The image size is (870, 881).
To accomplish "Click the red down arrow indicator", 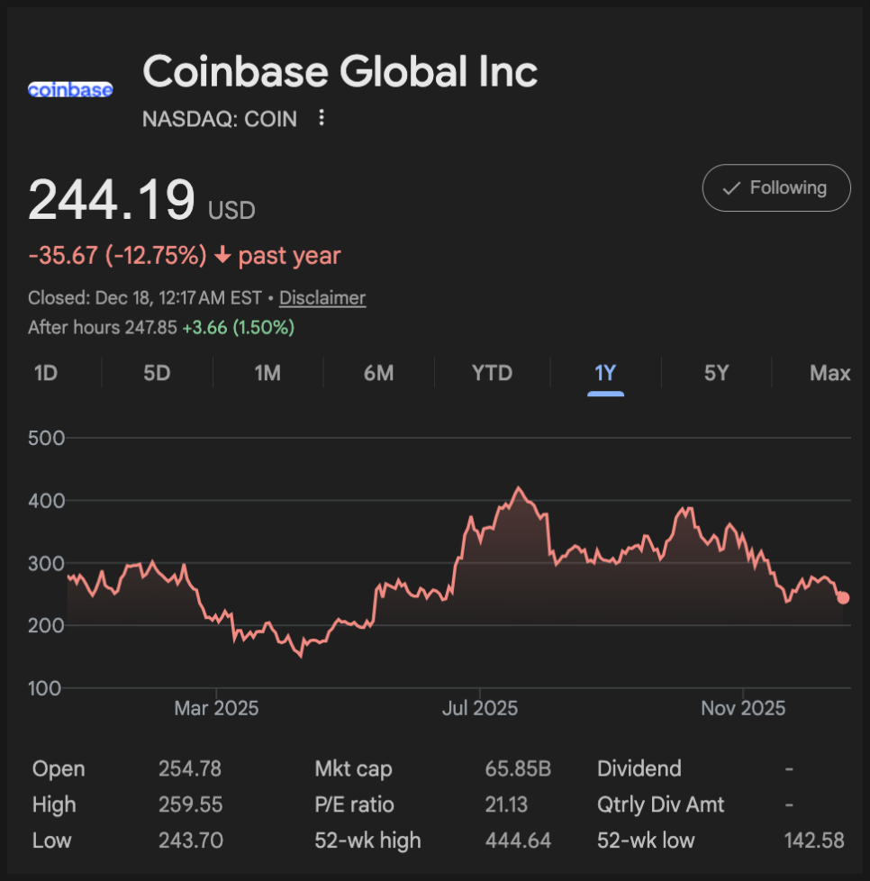I will [222, 256].
